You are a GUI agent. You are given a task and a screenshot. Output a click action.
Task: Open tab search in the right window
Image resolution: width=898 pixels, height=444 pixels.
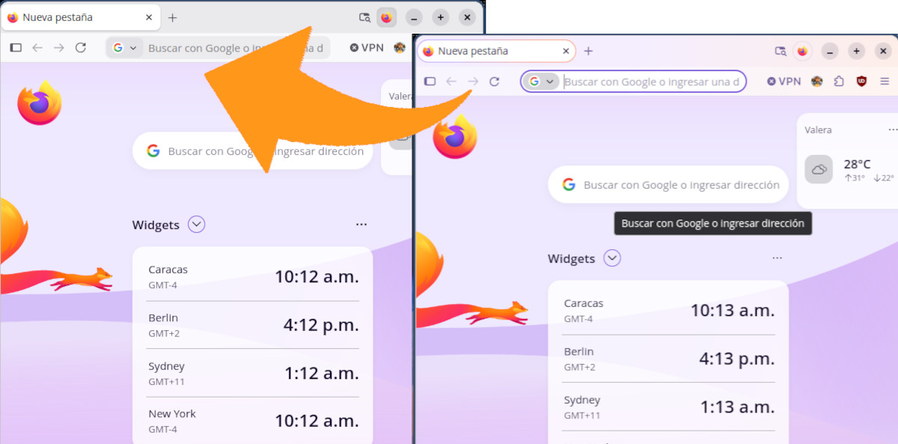[781, 51]
